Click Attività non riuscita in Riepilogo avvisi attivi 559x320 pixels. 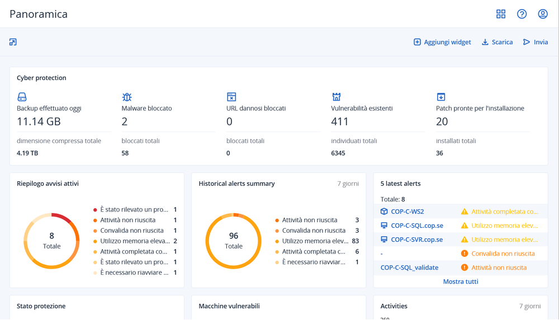click(x=127, y=220)
